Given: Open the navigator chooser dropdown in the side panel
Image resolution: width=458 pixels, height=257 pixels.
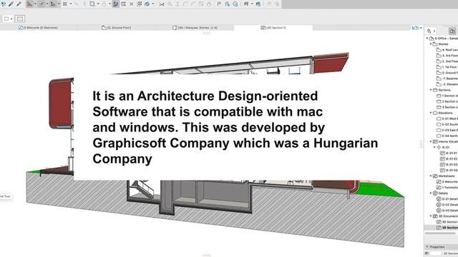Looking at the screenshot, I should 431,31.
